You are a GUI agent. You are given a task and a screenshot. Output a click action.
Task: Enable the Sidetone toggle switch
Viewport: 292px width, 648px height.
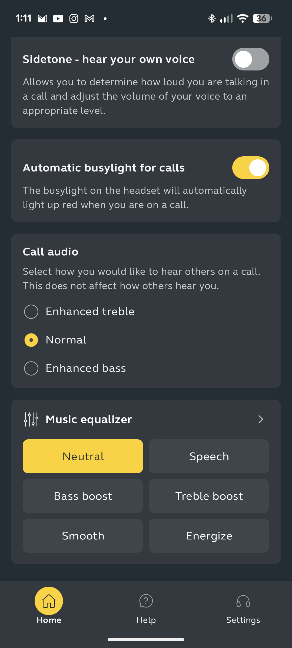[x=250, y=59]
